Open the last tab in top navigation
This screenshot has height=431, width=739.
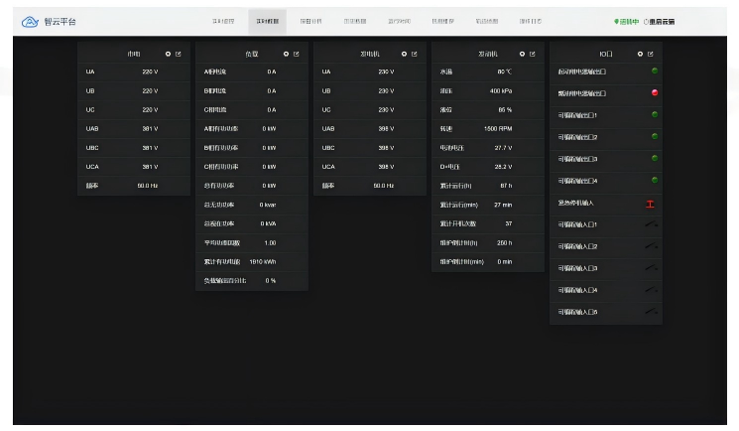tap(531, 21)
